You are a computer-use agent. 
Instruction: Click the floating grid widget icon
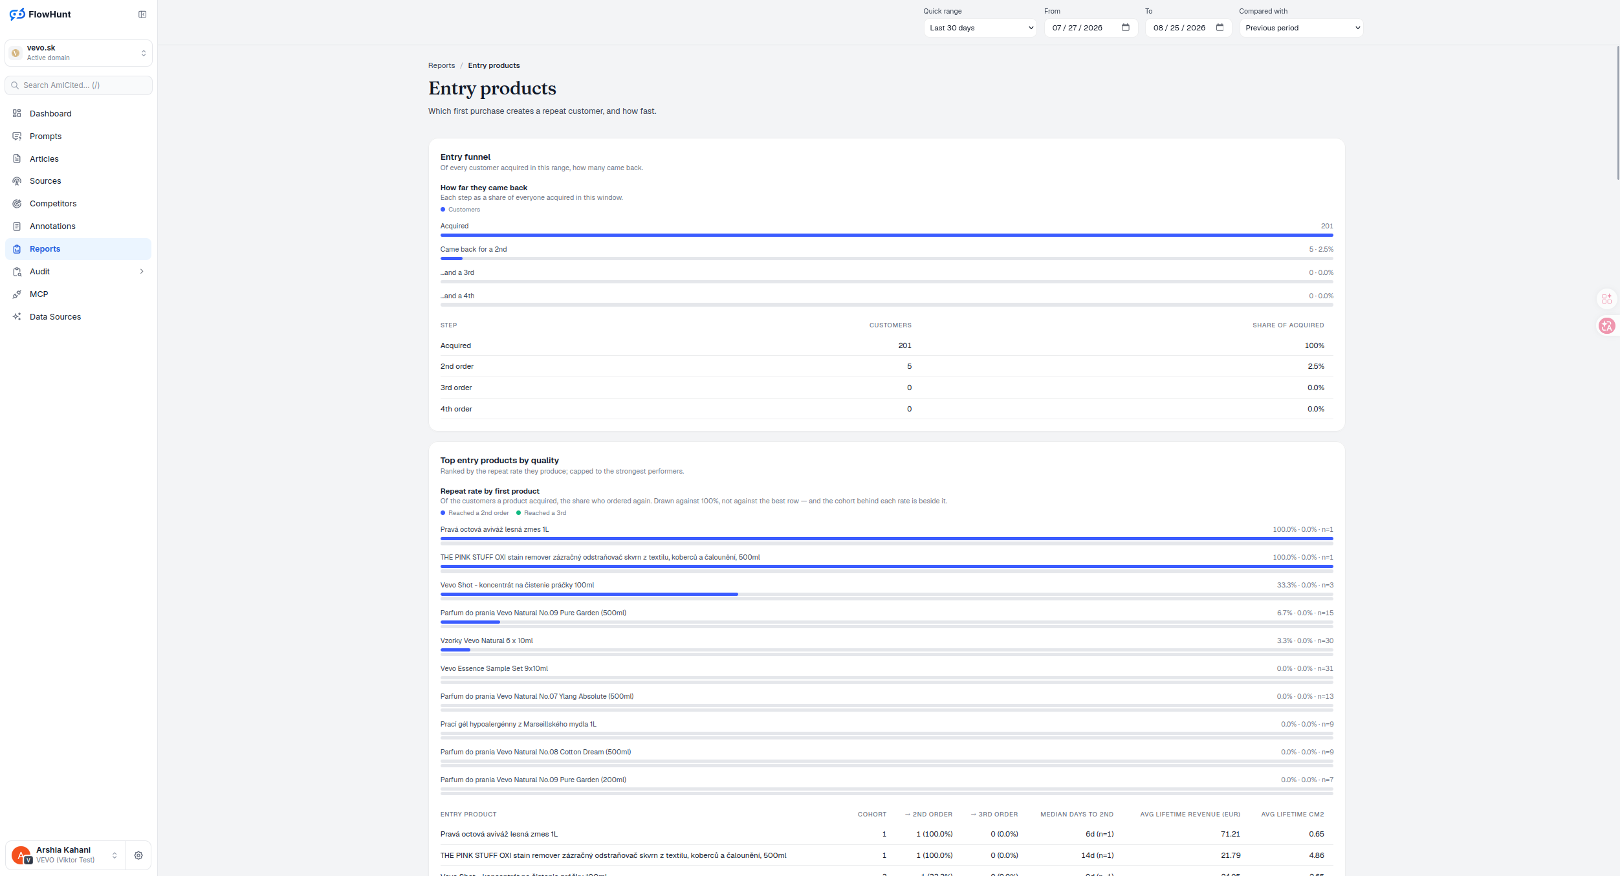pyautogui.click(x=1607, y=299)
